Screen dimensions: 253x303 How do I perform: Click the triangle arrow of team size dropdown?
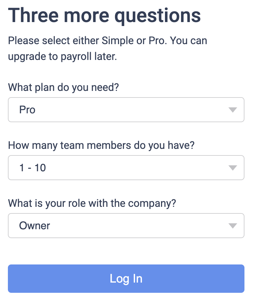pos(233,168)
